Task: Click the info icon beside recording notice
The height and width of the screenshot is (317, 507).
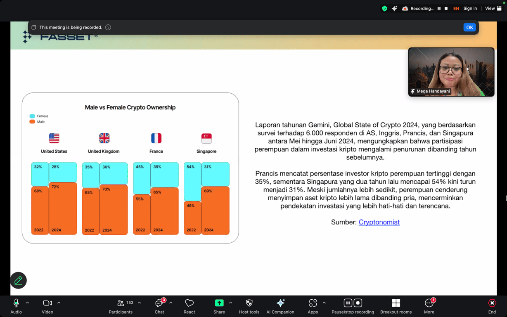Action: (108, 27)
